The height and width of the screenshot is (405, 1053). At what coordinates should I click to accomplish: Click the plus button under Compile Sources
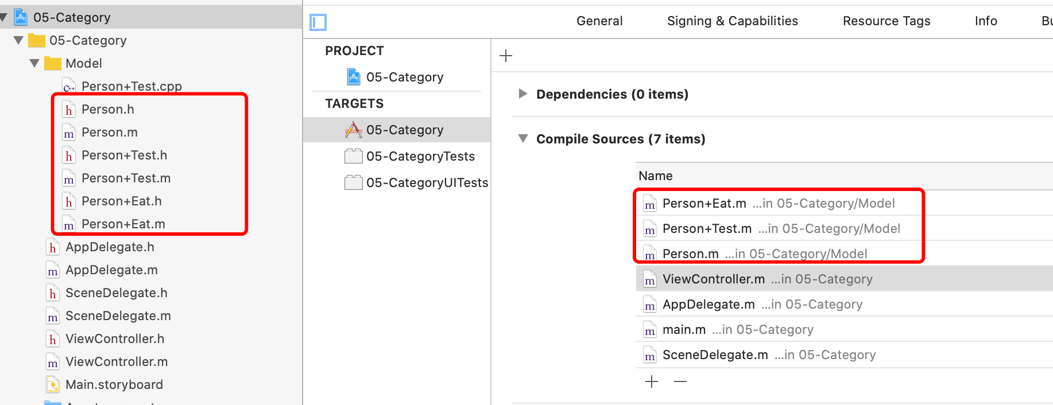click(652, 381)
